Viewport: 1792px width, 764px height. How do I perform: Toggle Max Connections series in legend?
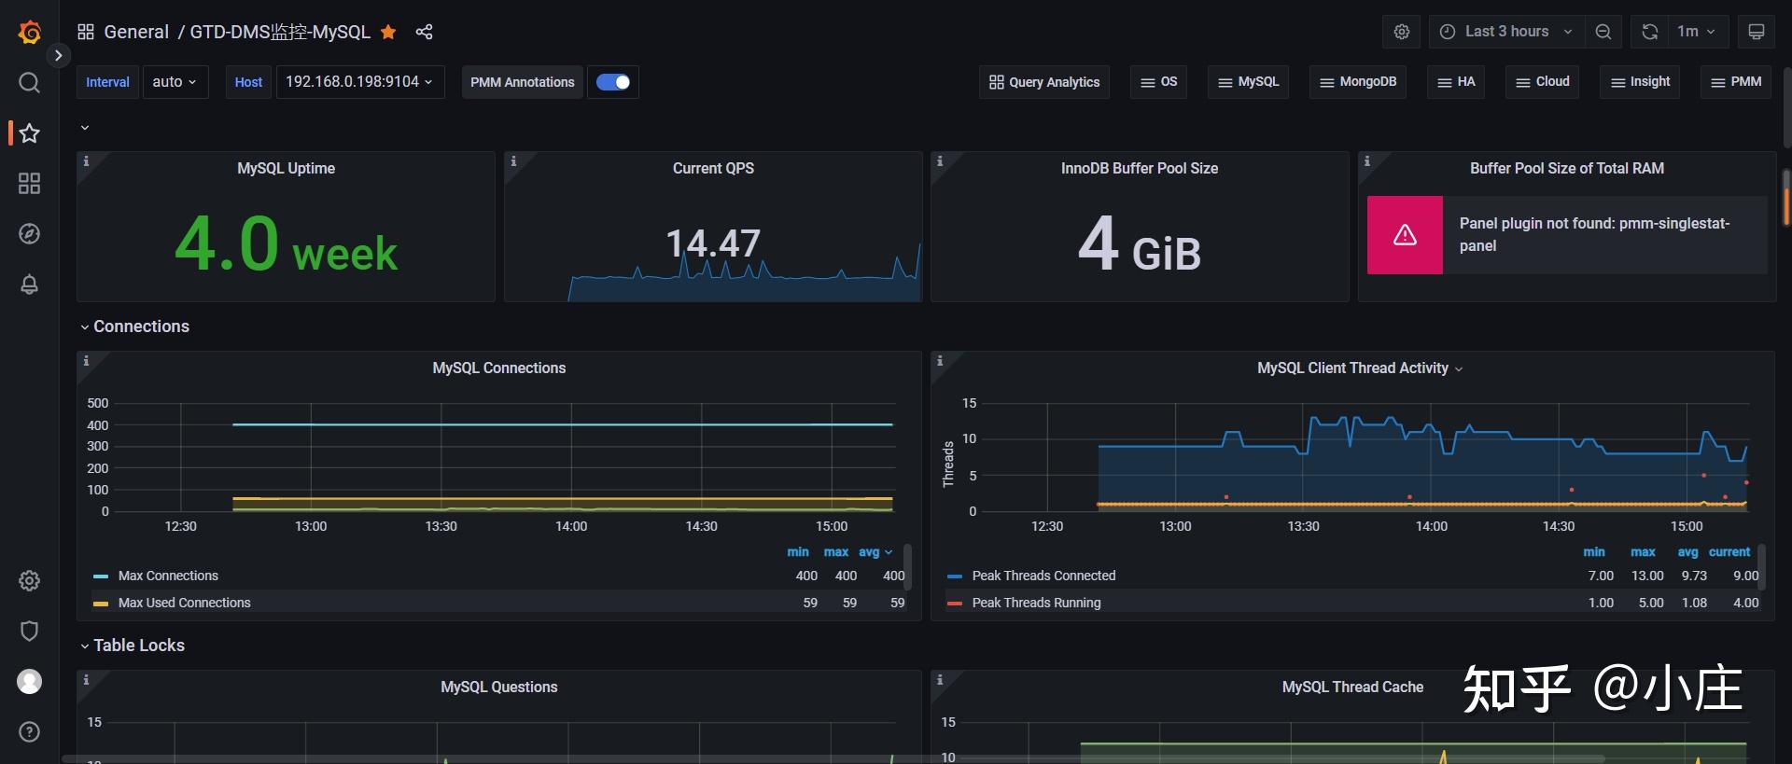click(x=168, y=576)
